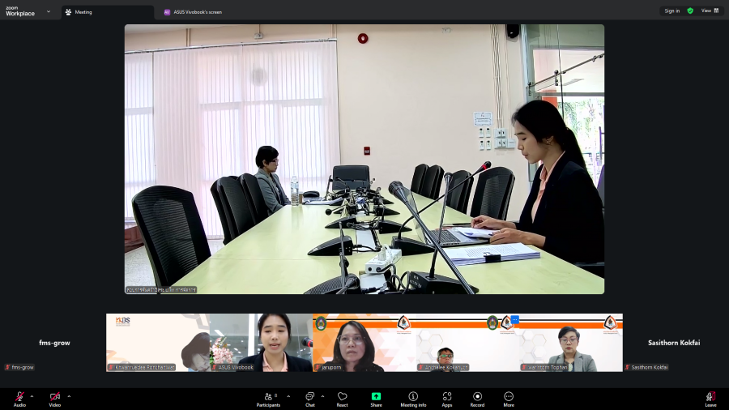The image size is (729, 410).
Task: Expand the video options arrow
Action: [x=69, y=396]
